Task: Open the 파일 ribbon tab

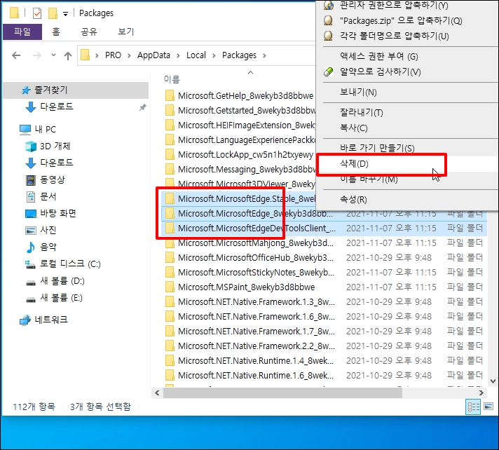Action: pyautogui.click(x=22, y=32)
